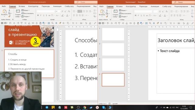Viewport: 195px width, 110px height.
Task: Click Paste in the left PowerPoint window
Action: tap(5, 12)
